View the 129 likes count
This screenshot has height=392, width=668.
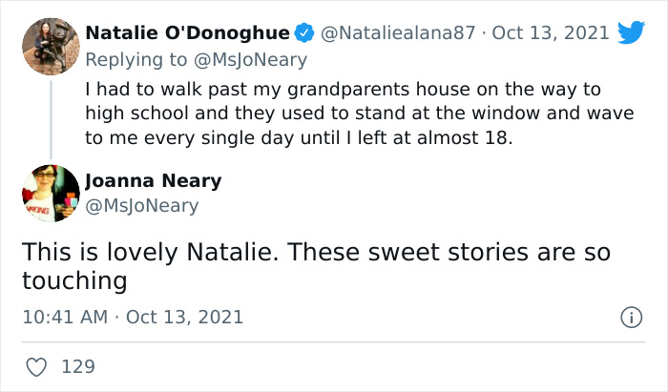[x=78, y=366]
